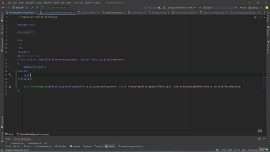The height and width of the screenshot is (152, 270).
Task: Close the AbilitySystemComponent.h tab
Action: [x=36, y=13]
